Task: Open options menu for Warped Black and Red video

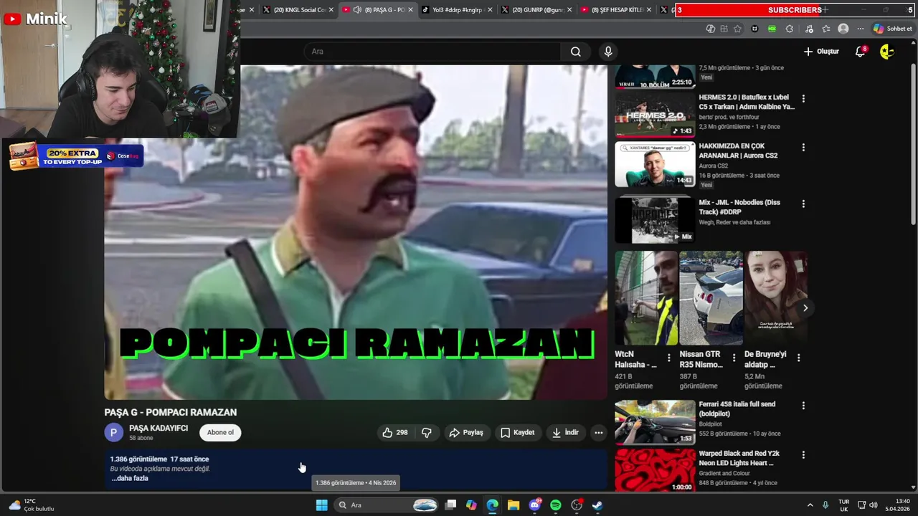Action: pos(803,454)
